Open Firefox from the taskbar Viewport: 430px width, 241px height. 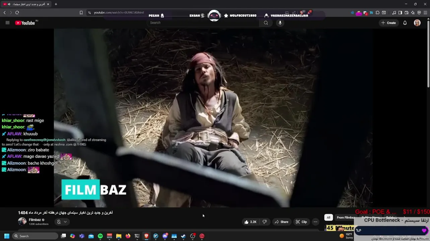pyautogui.click(x=128, y=236)
